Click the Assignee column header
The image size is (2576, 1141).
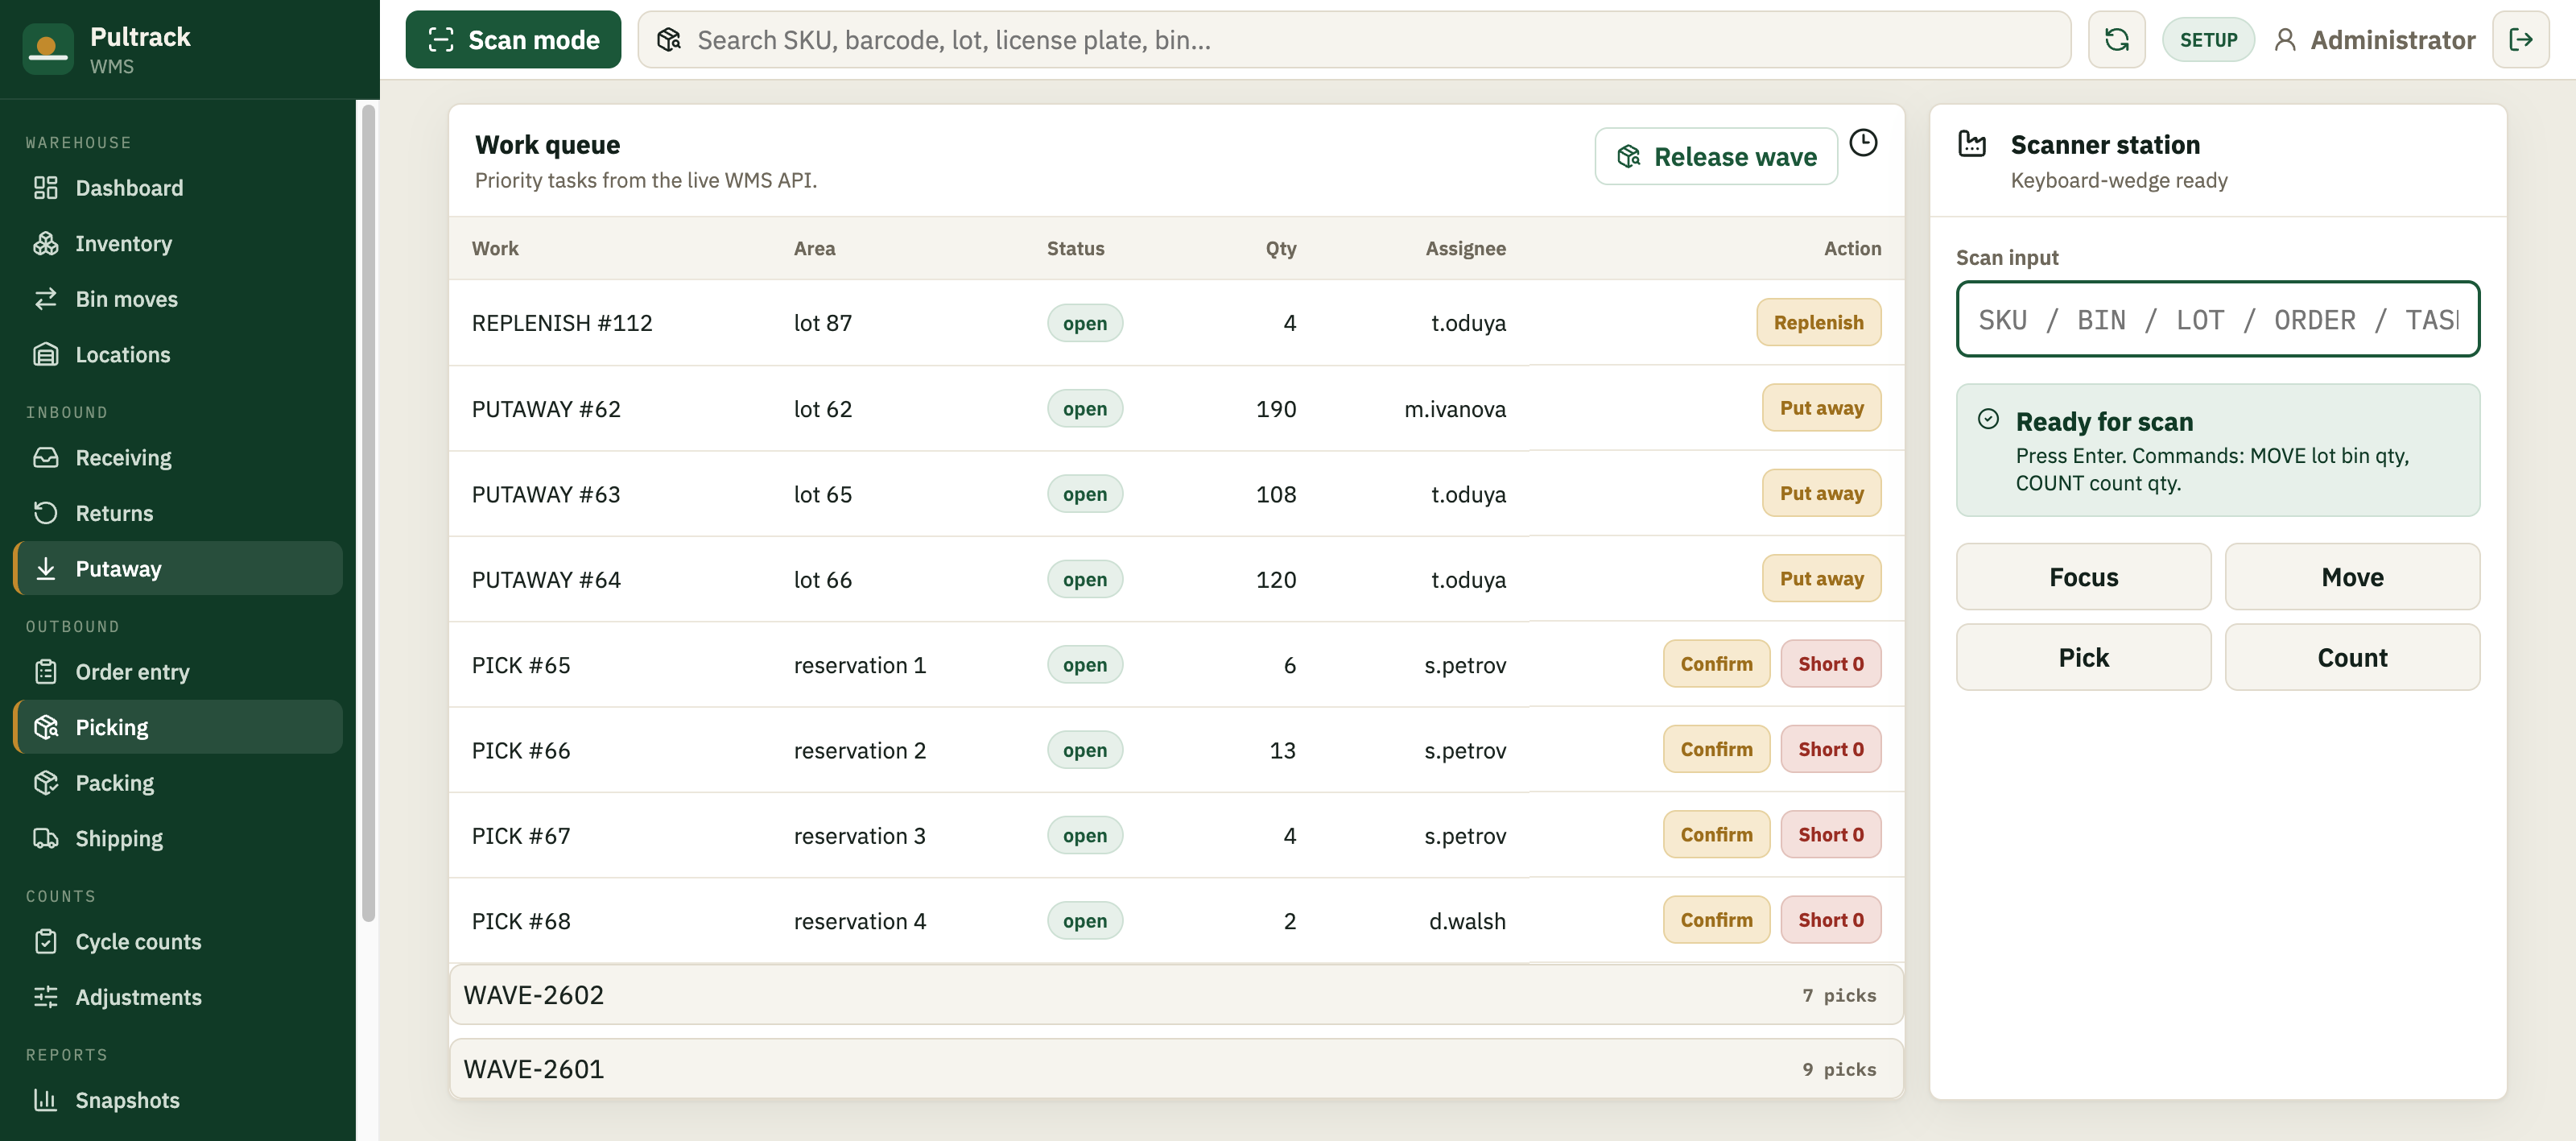pos(1465,248)
